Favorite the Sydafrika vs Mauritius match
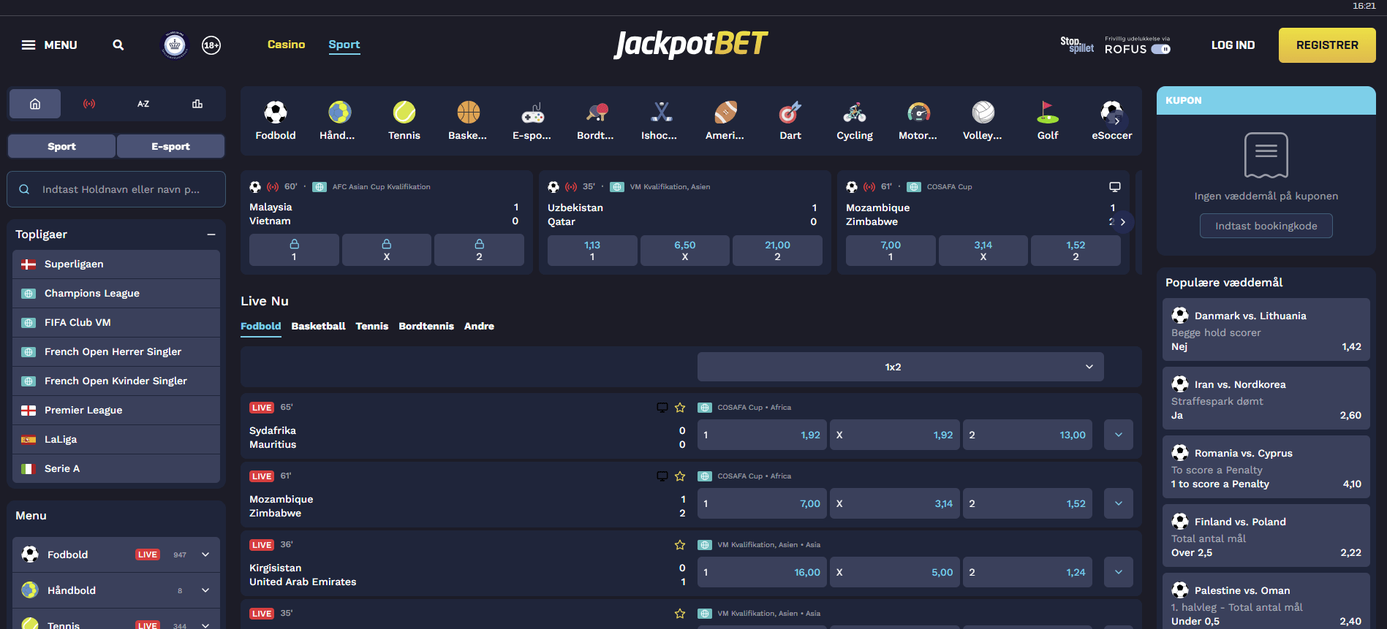 coord(680,408)
